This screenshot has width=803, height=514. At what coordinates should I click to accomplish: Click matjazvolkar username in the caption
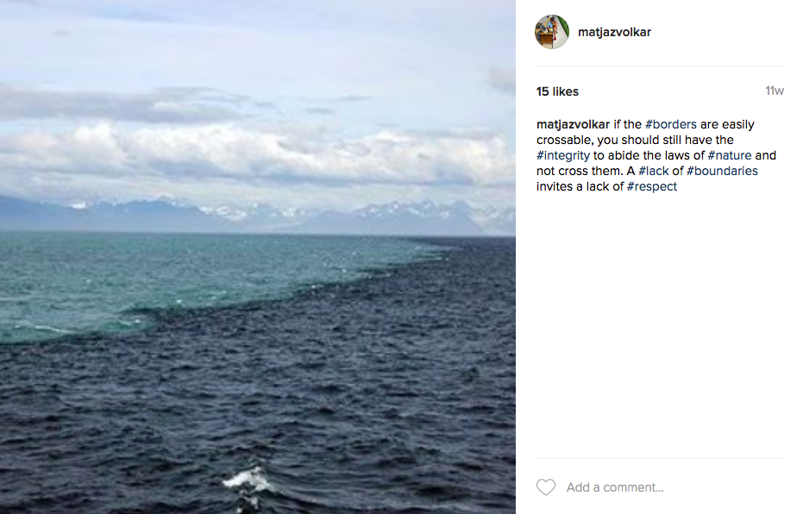(x=573, y=124)
